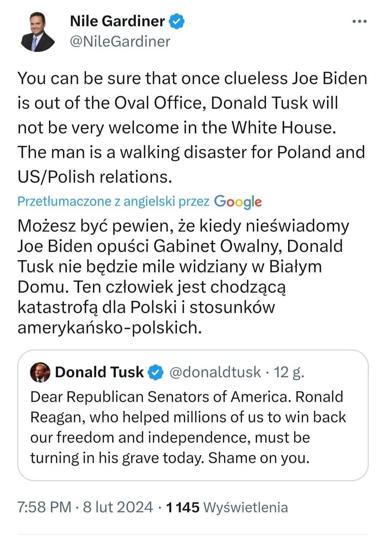Click the verified badge beside Donald Tusk

coord(155,372)
